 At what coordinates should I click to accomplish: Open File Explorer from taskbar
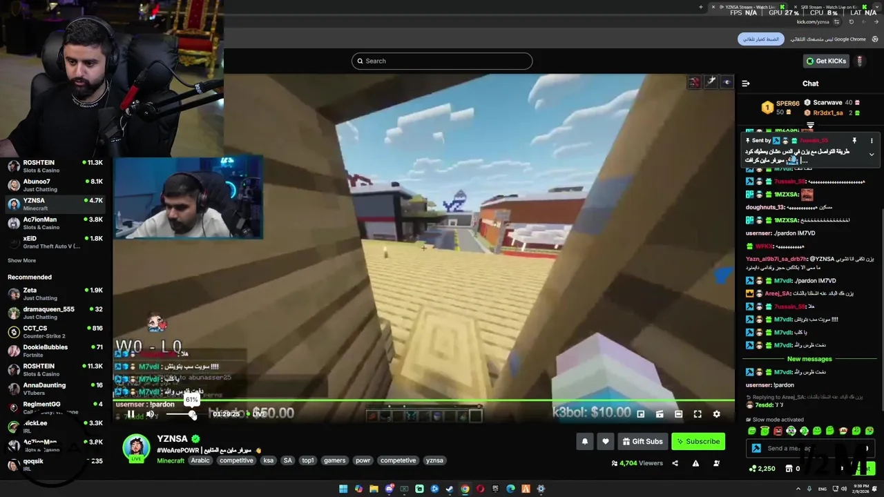[x=374, y=489]
